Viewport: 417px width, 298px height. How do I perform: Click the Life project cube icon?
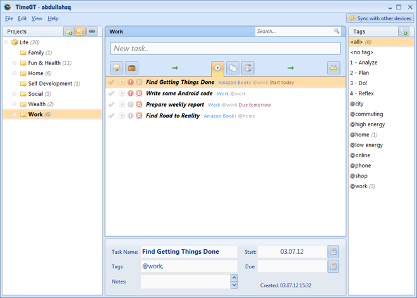[x=15, y=42]
